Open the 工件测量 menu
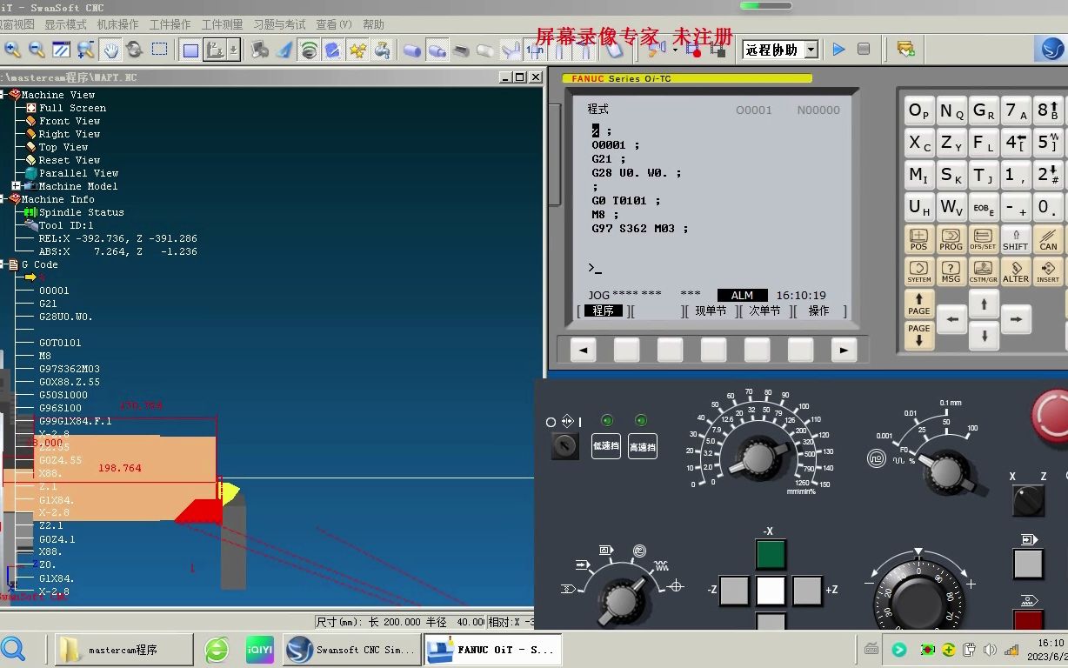This screenshot has height=668, width=1068. [223, 24]
